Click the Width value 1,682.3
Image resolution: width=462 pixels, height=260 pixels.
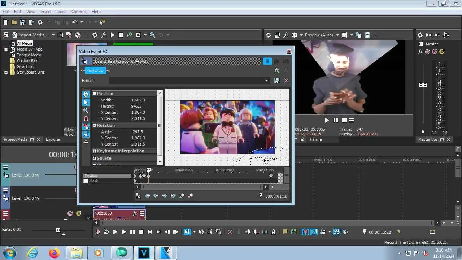pos(138,100)
